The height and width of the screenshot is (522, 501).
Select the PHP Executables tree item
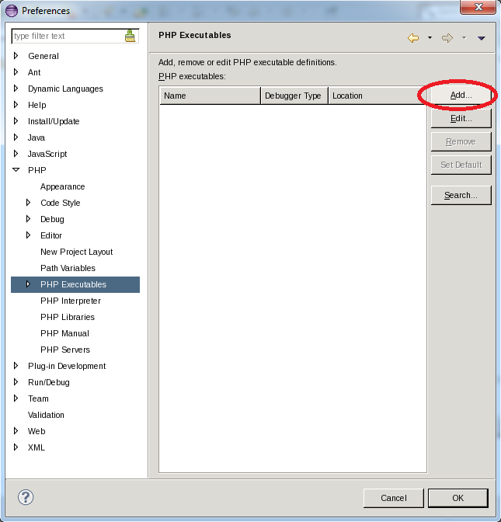pyautogui.click(x=75, y=284)
